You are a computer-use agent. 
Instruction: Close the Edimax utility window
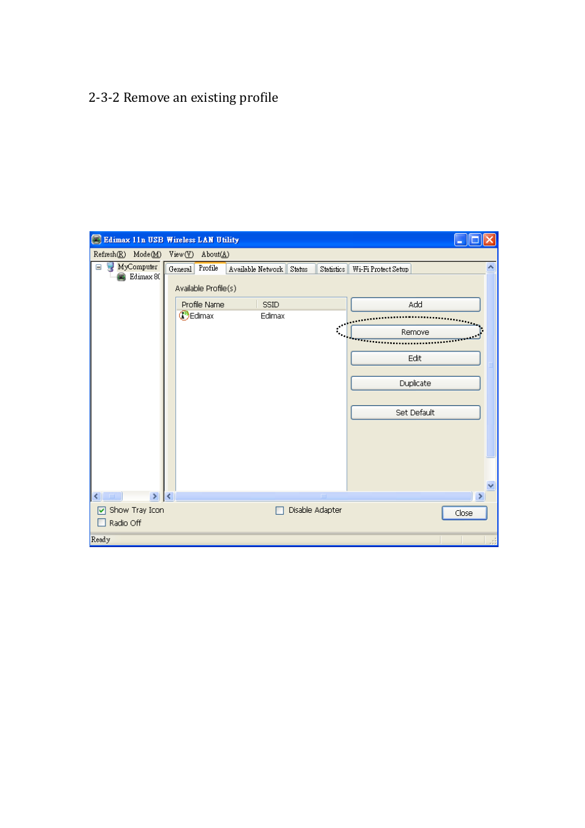pyautogui.click(x=489, y=240)
